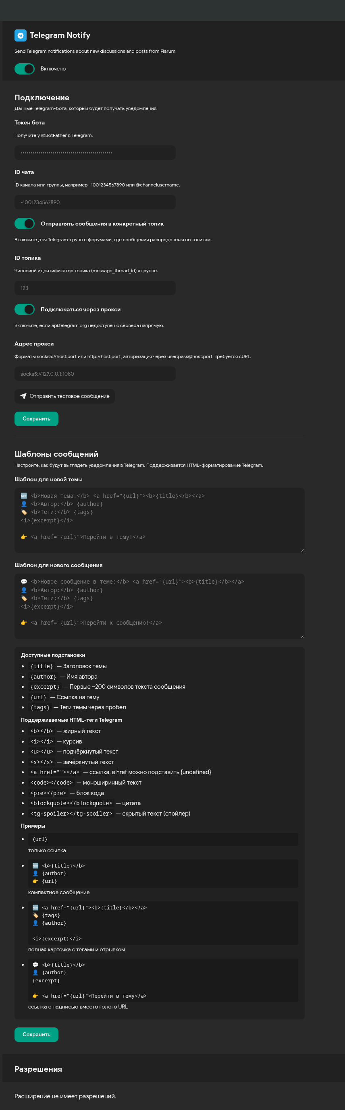Click the {url} placeholder in substitutions list
The height and width of the screenshot is (1110, 345).
click(x=38, y=697)
